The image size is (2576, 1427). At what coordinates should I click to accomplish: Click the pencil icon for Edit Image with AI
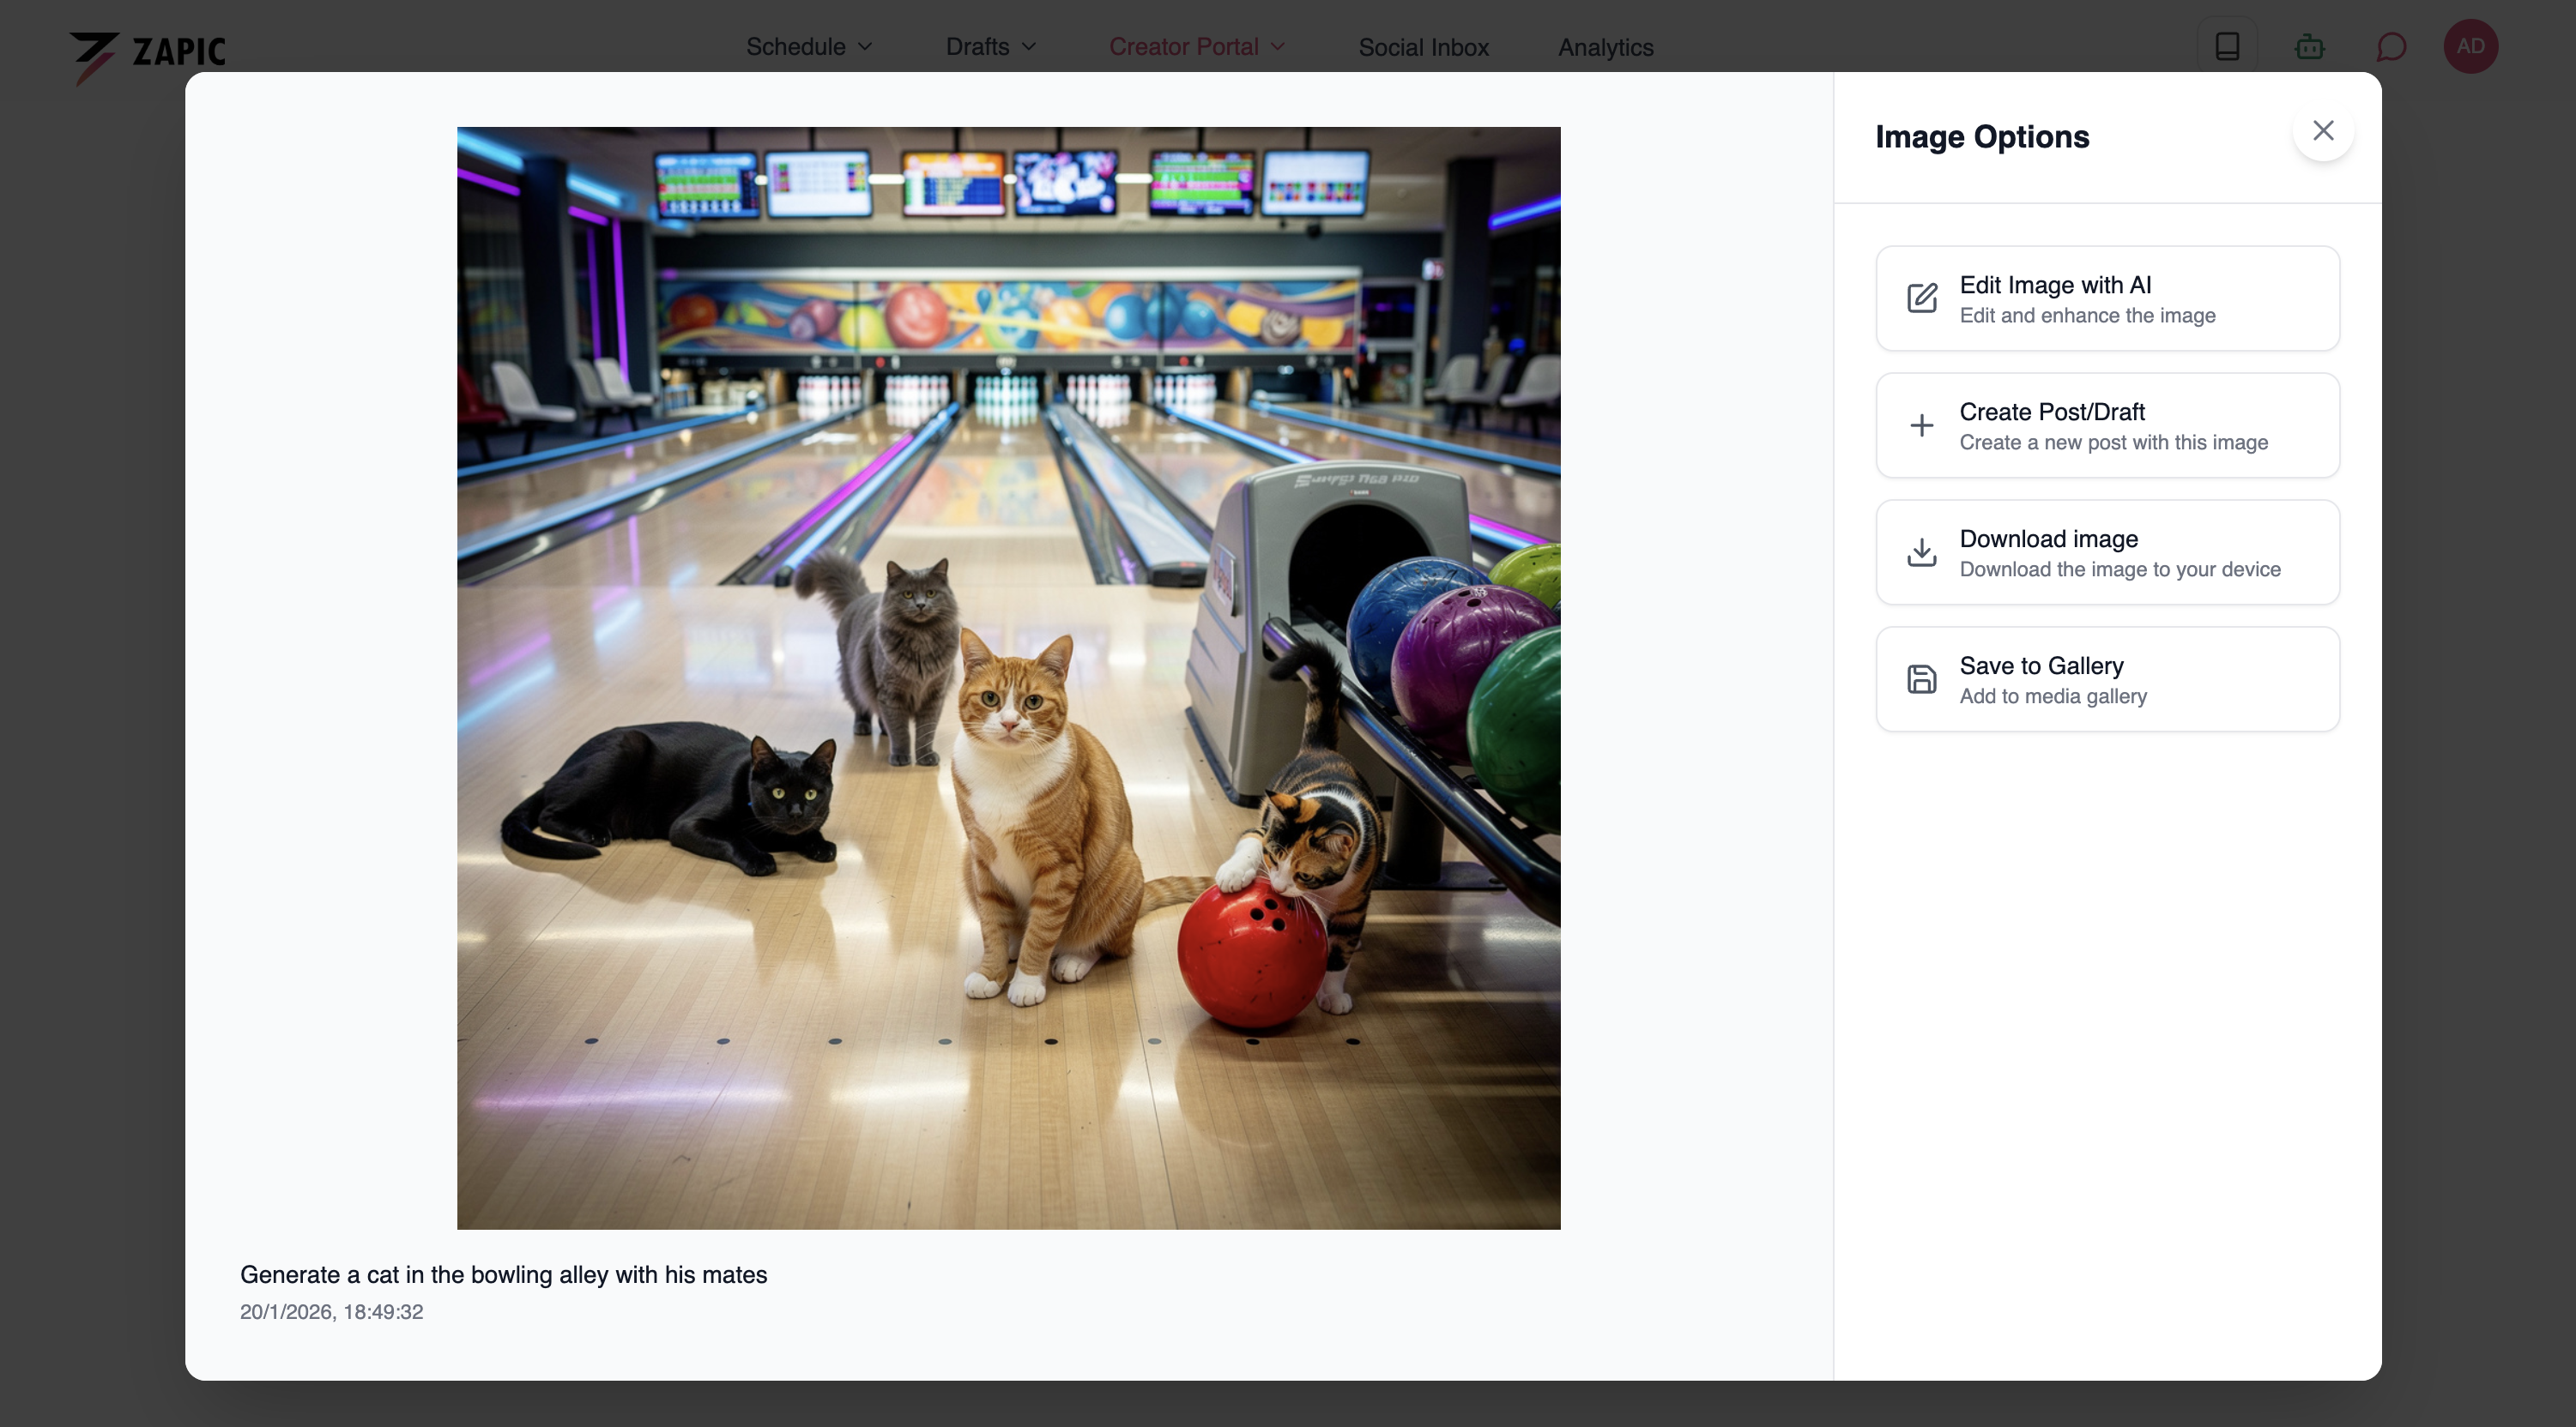(x=1921, y=298)
